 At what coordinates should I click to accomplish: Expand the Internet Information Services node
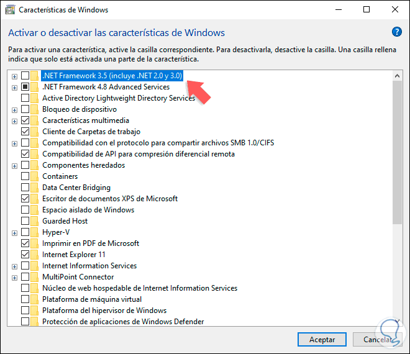pos(15,266)
